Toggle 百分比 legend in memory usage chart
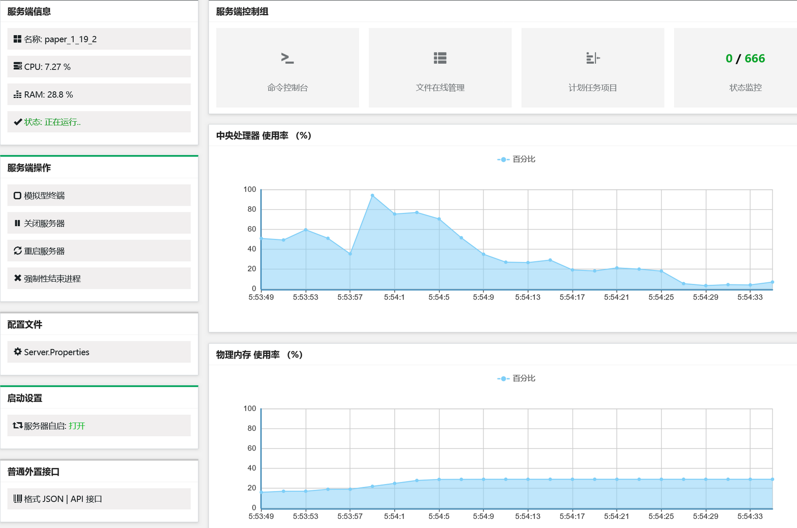Screen dimensions: 797x528 coord(516,379)
